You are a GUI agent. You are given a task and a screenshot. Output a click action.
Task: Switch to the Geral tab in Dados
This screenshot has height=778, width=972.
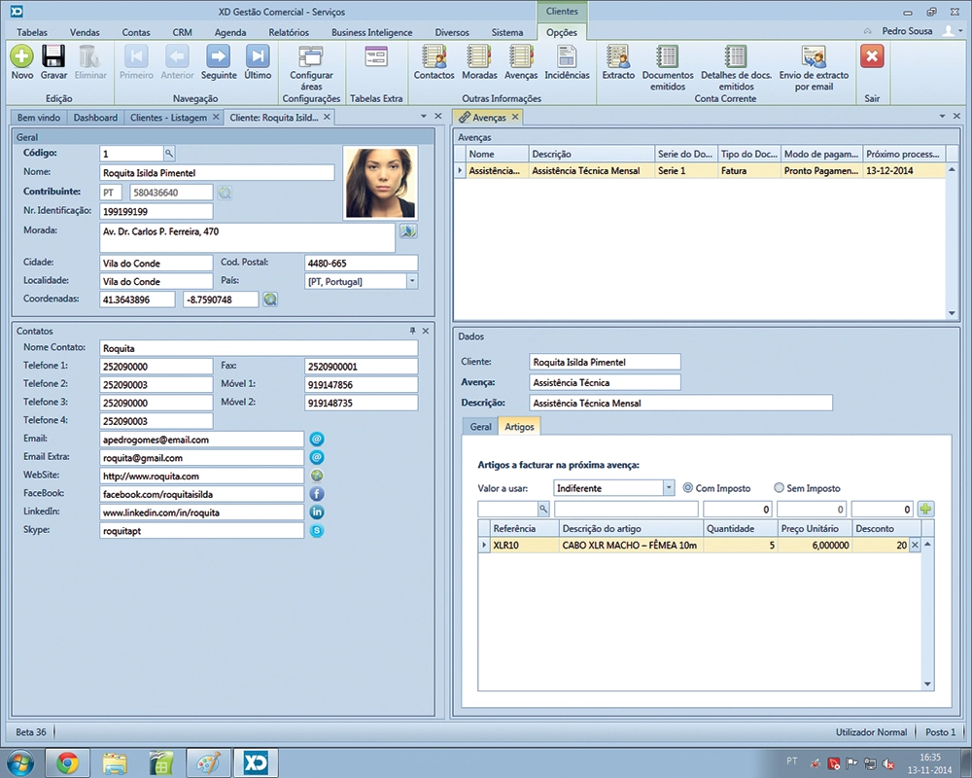click(x=480, y=427)
